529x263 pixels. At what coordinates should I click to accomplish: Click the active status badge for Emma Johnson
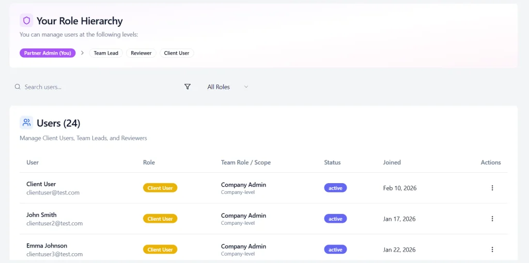tap(335, 250)
